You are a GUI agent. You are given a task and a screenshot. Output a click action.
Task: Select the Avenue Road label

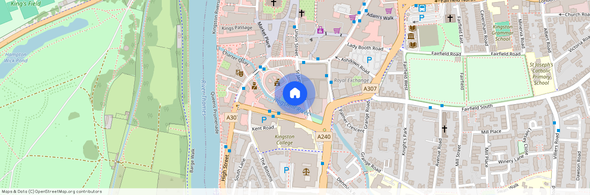pos(439,153)
